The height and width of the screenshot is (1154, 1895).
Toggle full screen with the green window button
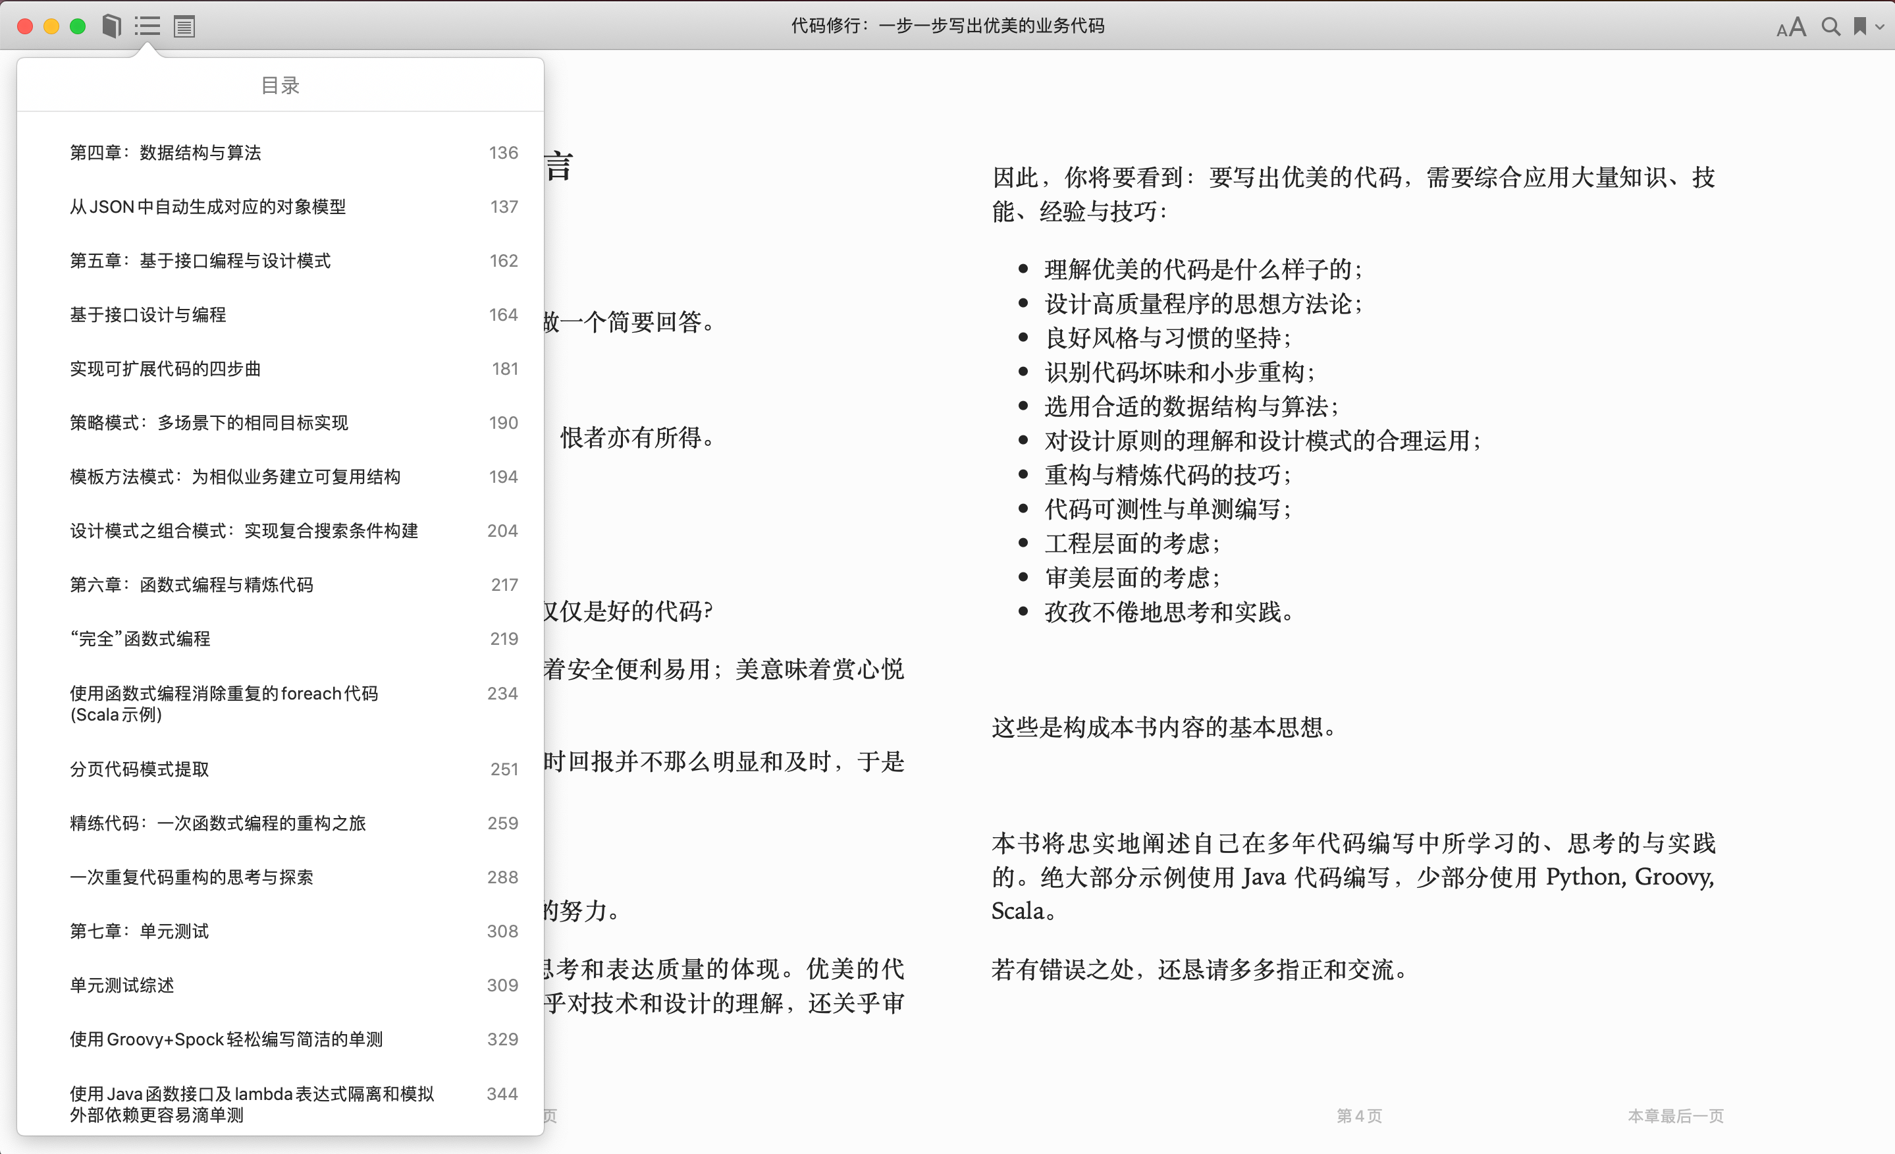pyautogui.click(x=77, y=26)
